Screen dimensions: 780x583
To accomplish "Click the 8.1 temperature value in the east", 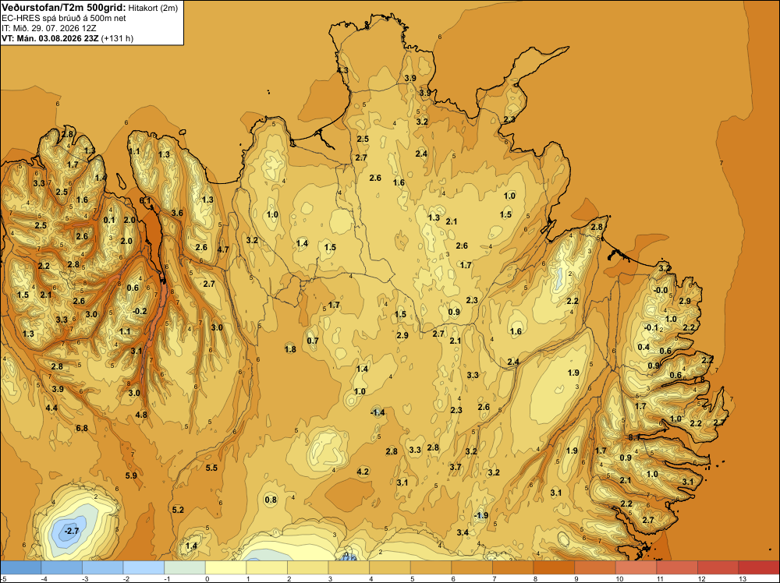I will [634, 437].
